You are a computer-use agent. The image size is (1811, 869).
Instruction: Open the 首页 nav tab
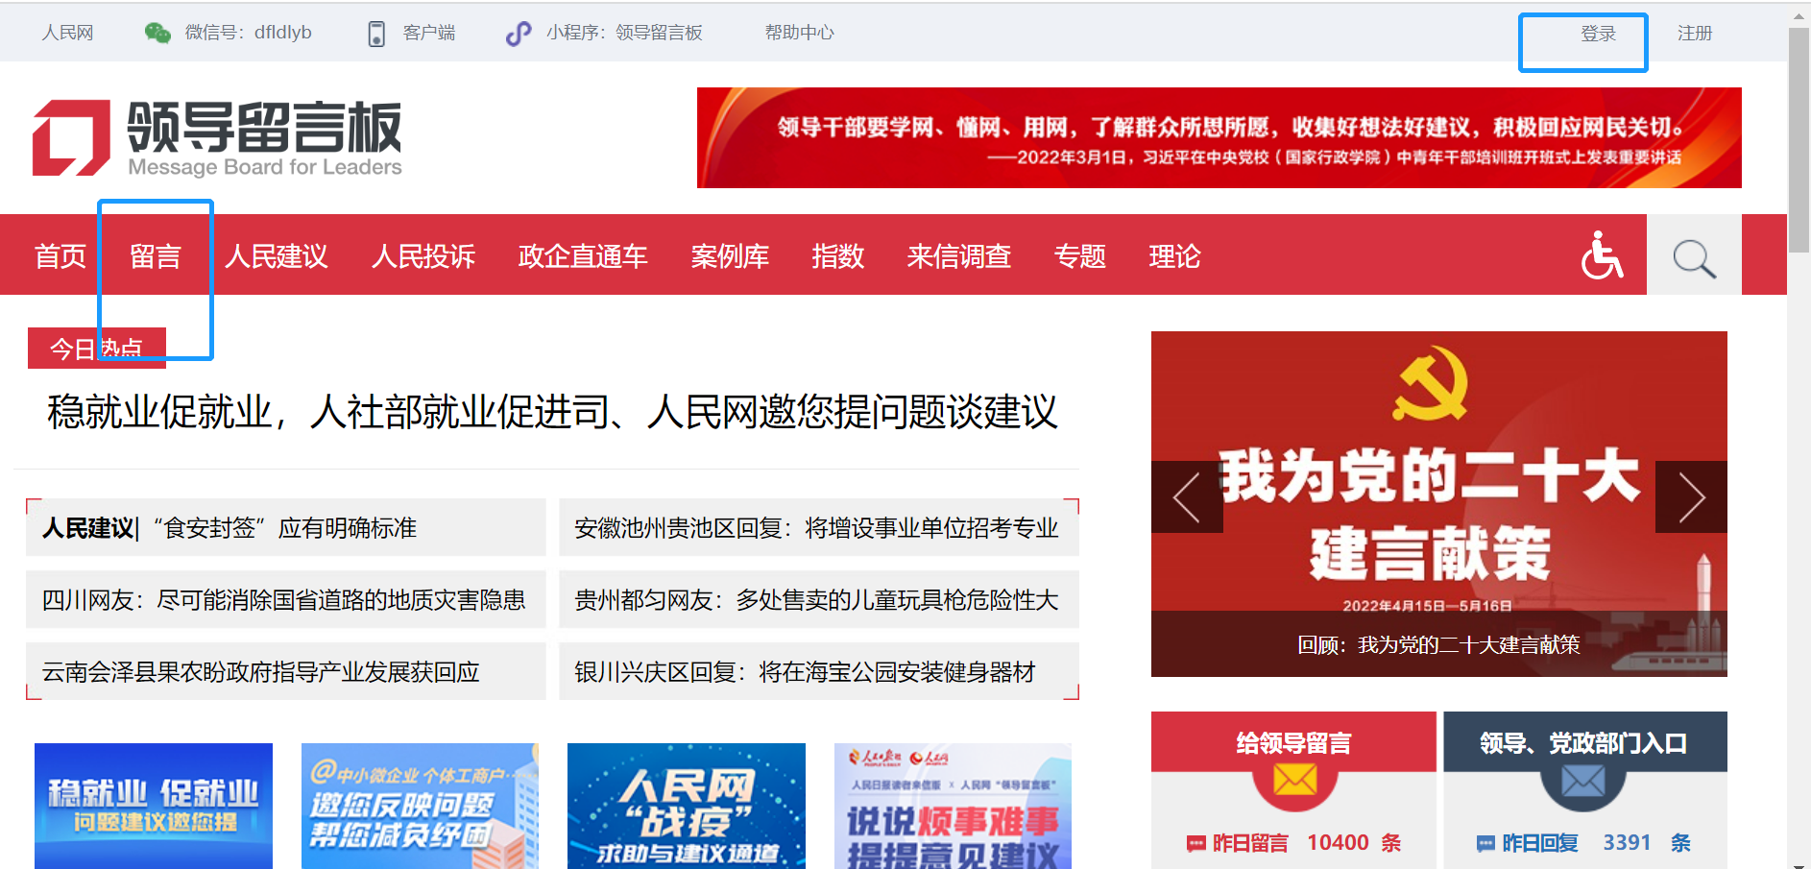coord(60,255)
